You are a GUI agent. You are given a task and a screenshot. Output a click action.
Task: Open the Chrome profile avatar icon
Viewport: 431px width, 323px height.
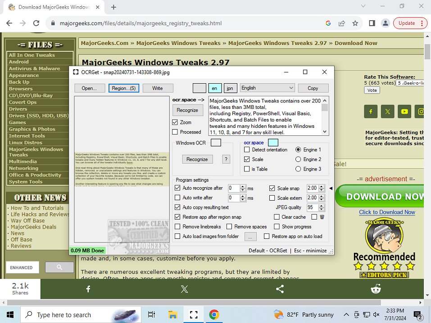[386, 23]
